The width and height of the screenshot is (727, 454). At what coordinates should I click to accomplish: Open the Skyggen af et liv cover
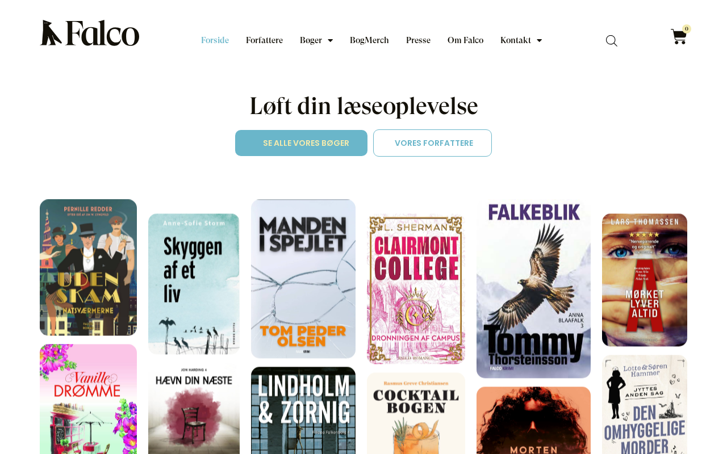[x=194, y=284]
